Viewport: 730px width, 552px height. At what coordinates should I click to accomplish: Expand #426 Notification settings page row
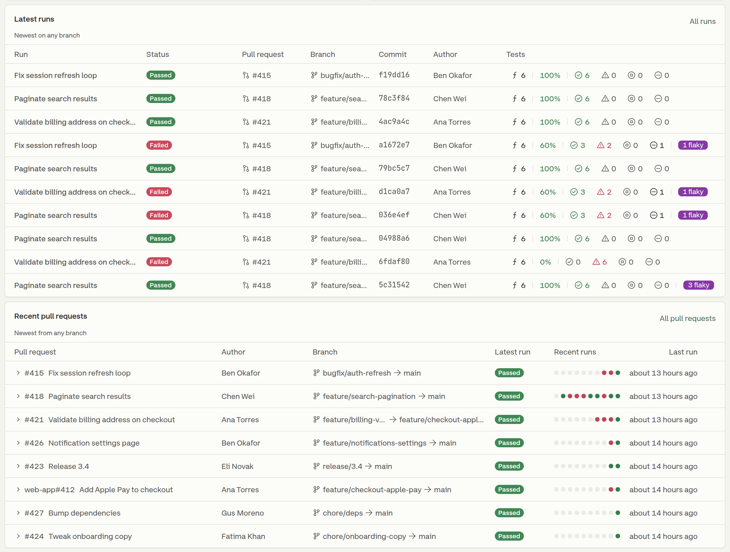18,442
